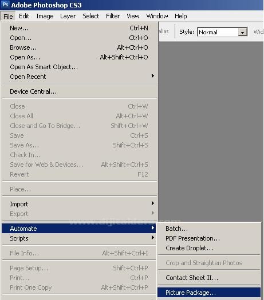Click the Photoshop Ps title bar icon
The height and width of the screenshot is (300, 264).
[x=5, y=5]
